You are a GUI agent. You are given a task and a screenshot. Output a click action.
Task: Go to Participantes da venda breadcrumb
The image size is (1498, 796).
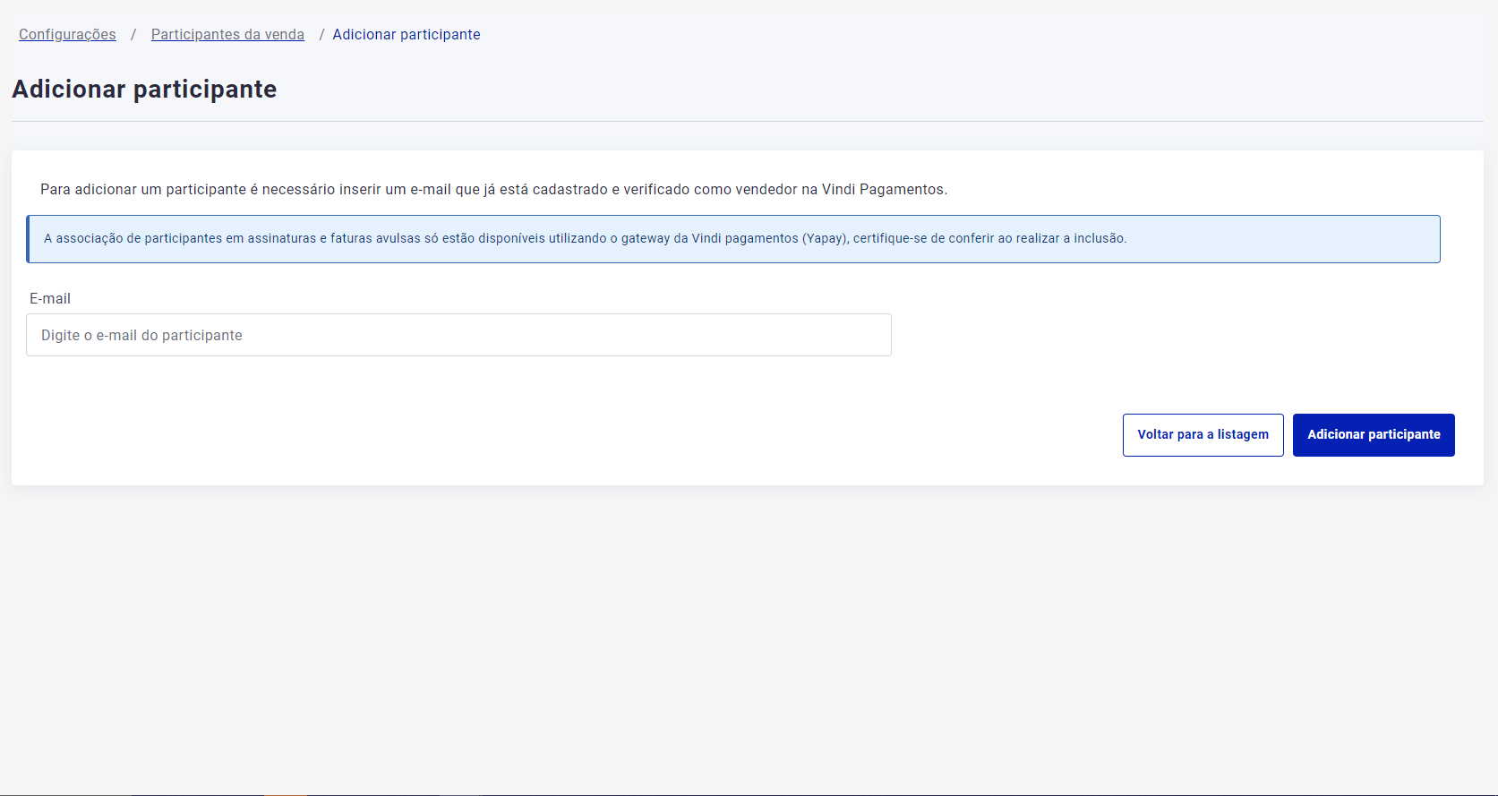[x=227, y=34]
